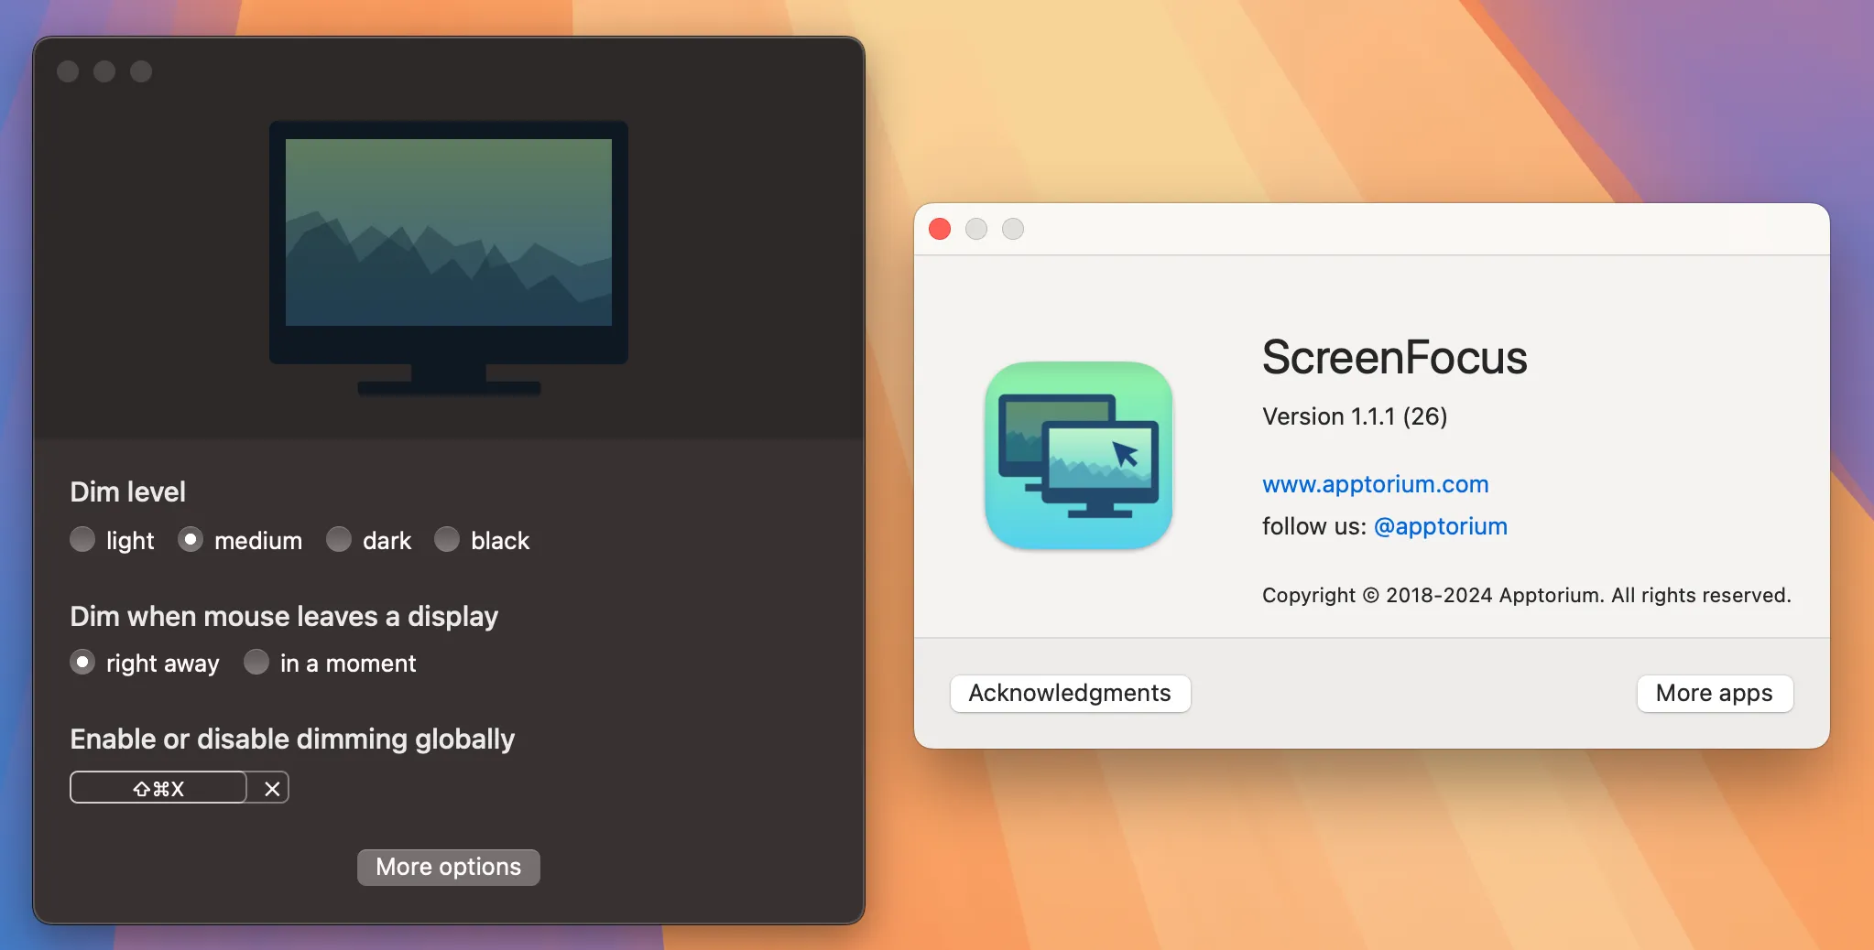Click the ScreenFocus title text
The height and width of the screenshot is (950, 1874).
click(1394, 357)
